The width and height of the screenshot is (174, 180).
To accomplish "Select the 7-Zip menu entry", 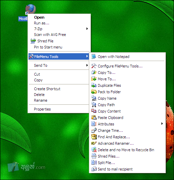I will pyautogui.click(x=59, y=29).
